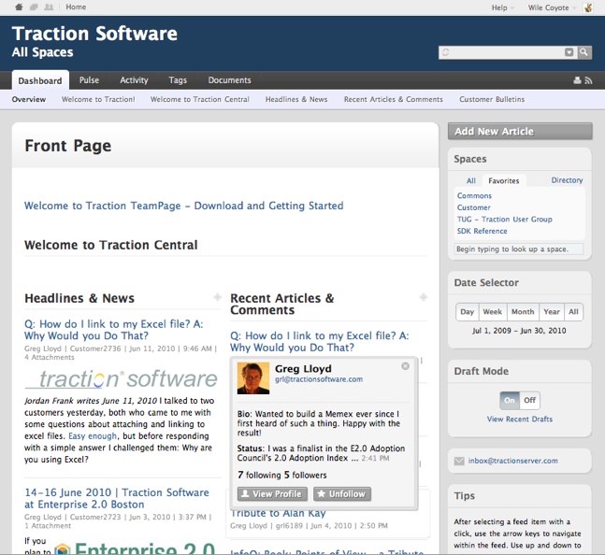The width and height of the screenshot is (605, 555).
Task: Close the Greg Lloyd profile popup
Action: click(405, 366)
